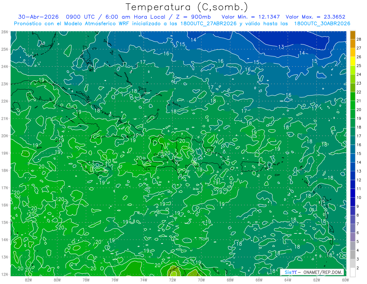Click the 30-Abr-2026 date text
The height and width of the screenshot is (284, 367).
pos(38,17)
